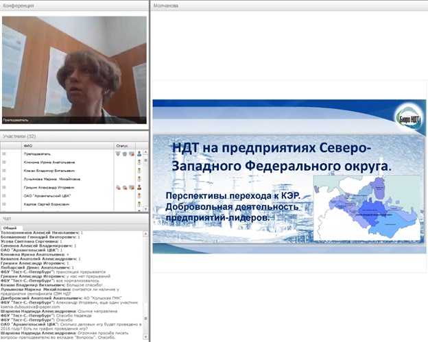The width and height of the screenshot is (428, 342).
Task: Click chat message все нормализовалось
Action: coord(78,280)
